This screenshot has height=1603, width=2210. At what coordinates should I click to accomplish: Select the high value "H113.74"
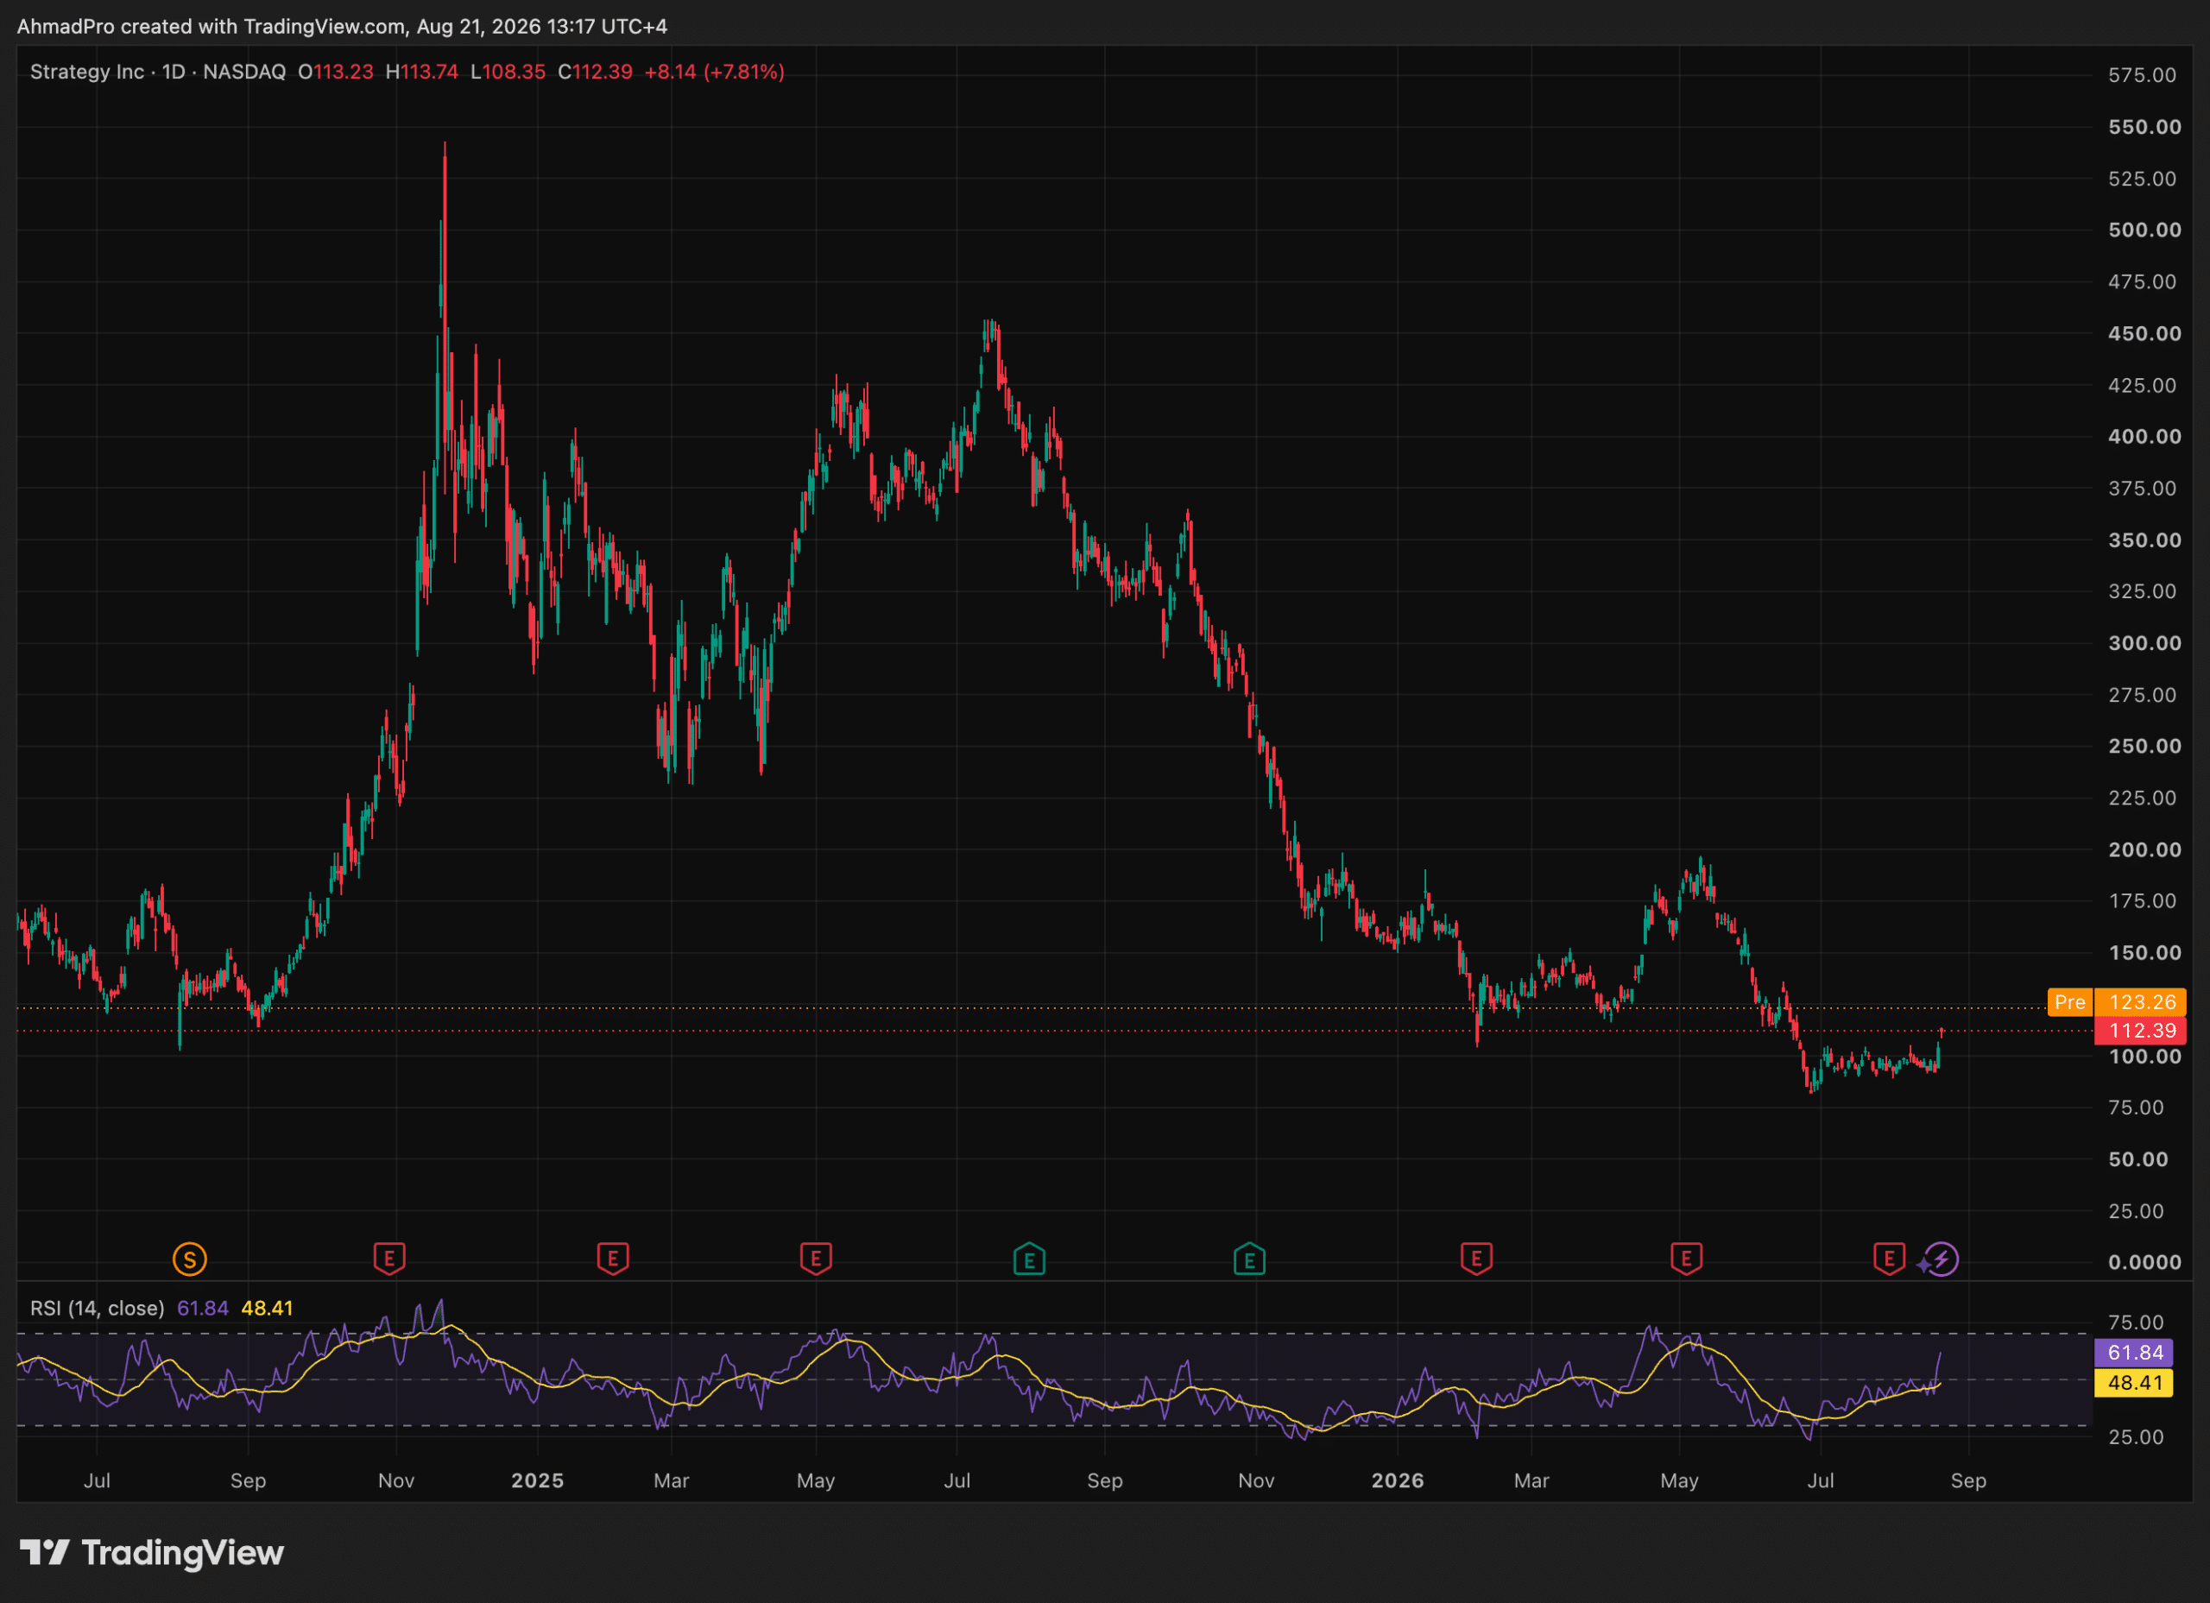coord(422,73)
